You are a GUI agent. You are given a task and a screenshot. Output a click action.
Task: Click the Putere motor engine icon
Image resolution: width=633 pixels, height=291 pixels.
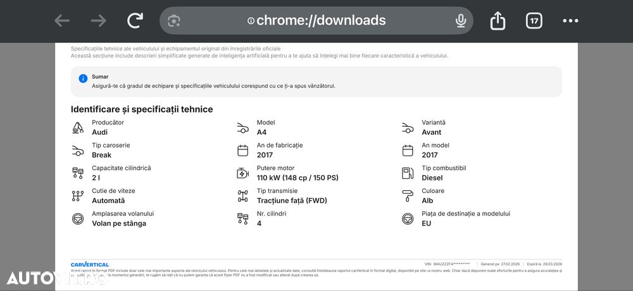pyautogui.click(x=242, y=173)
